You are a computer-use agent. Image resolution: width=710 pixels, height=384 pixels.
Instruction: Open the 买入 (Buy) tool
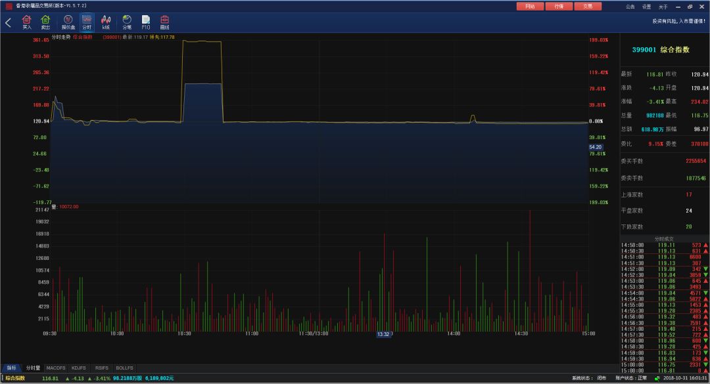pyautogui.click(x=27, y=22)
